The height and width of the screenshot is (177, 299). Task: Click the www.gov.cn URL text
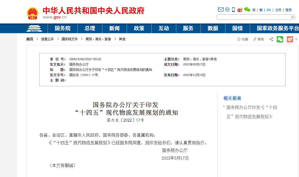pyautogui.click(x=55, y=17)
